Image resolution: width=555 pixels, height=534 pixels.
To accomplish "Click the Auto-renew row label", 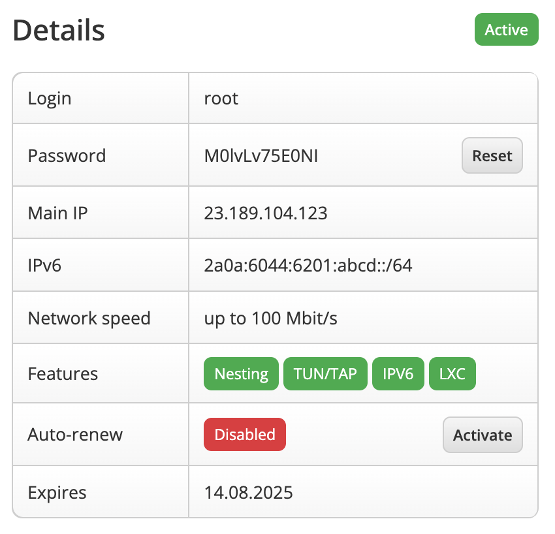I will [75, 435].
